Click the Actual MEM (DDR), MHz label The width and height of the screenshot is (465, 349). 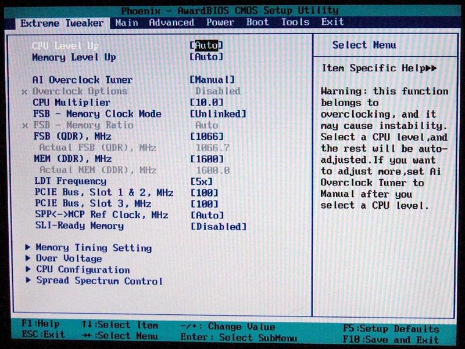point(98,170)
